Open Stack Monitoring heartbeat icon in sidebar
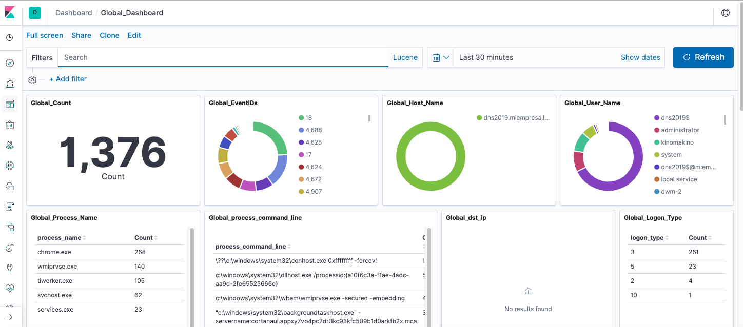The width and height of the screenshot is (743, 327). click(x=9, y=289)
